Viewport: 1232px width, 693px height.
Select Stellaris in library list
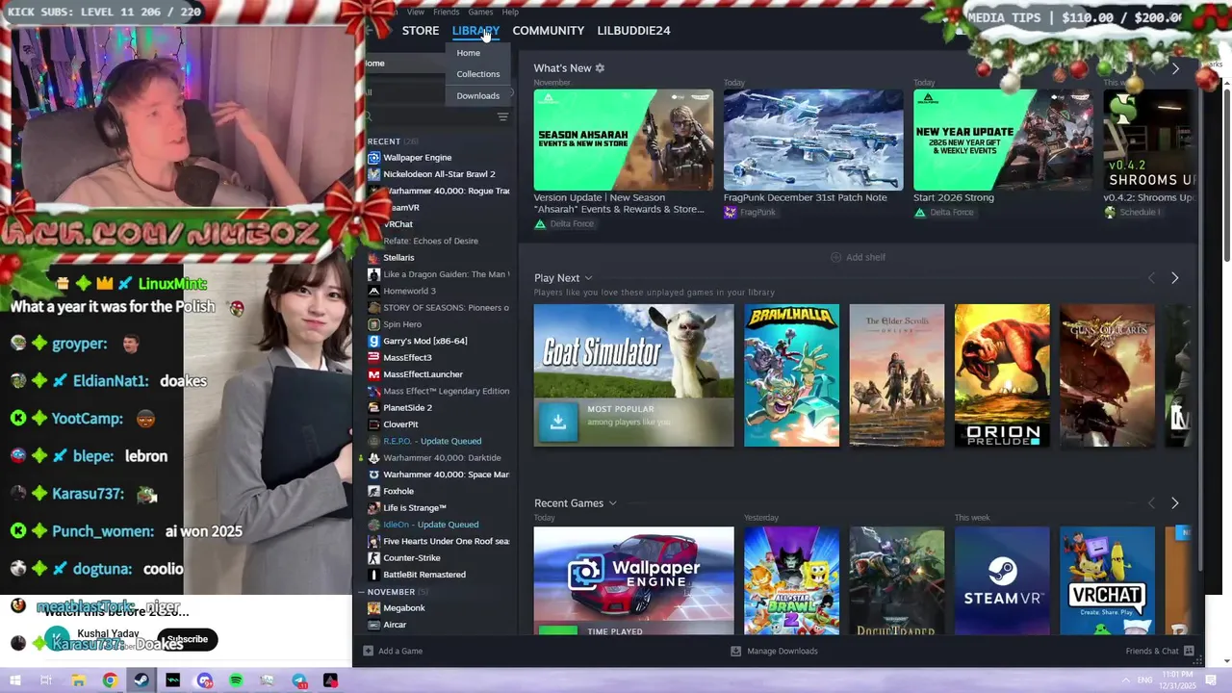(398, 258)
